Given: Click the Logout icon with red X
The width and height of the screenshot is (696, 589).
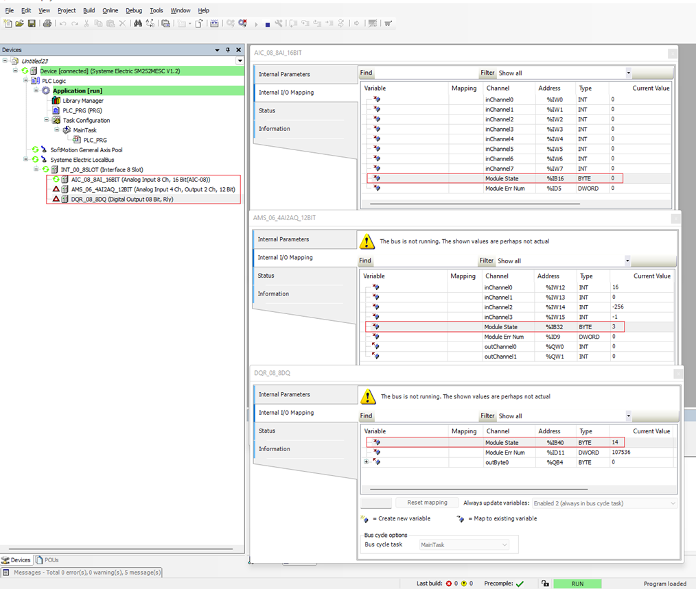Looking at the screenshot, I should (x=242, y=23).
